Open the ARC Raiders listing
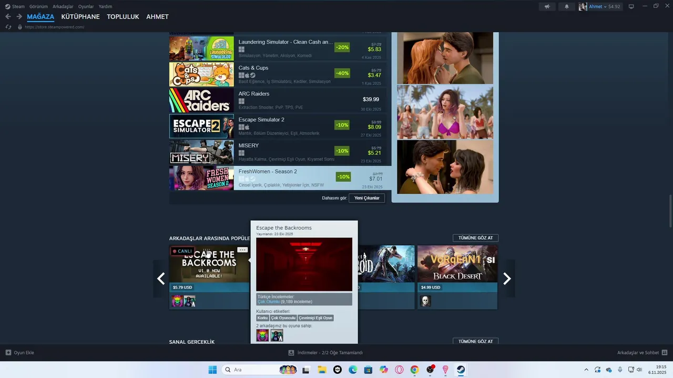 280,100
